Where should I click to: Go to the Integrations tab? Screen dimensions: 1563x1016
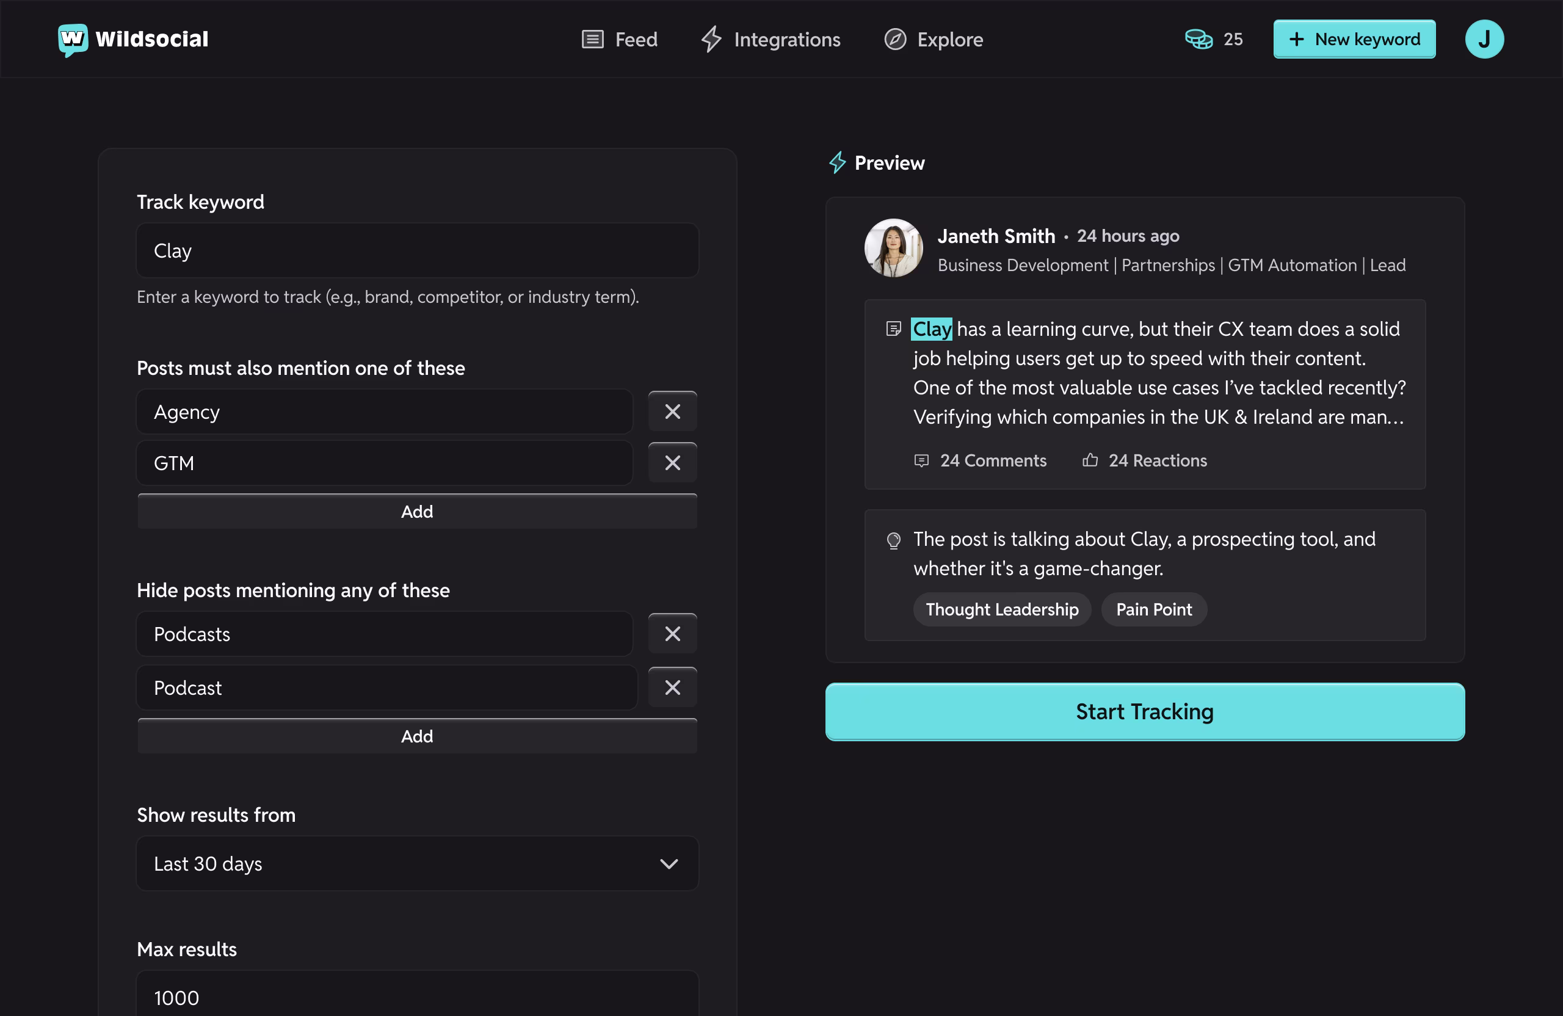pos(771,40)
